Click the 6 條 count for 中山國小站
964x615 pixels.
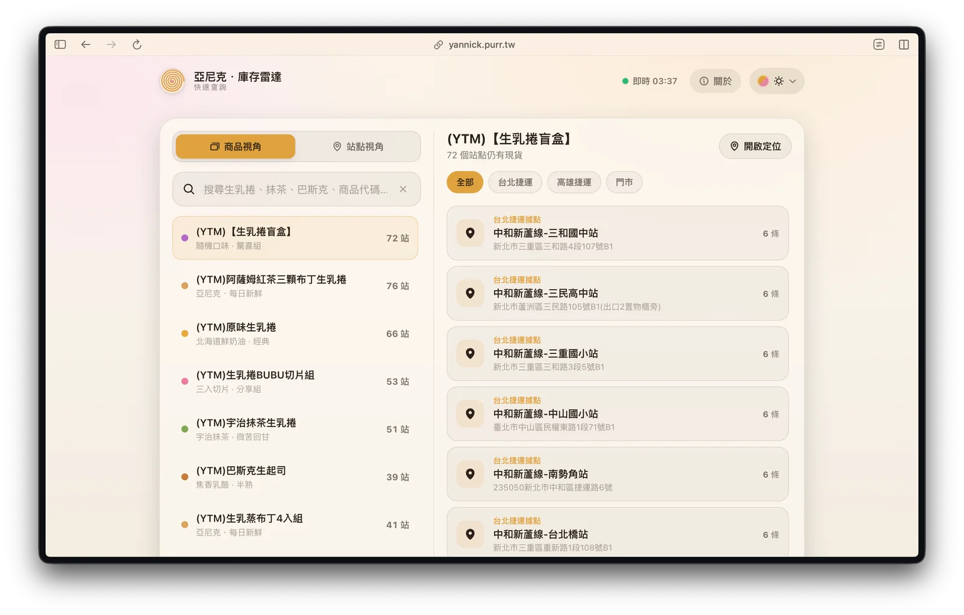(771, 414)
